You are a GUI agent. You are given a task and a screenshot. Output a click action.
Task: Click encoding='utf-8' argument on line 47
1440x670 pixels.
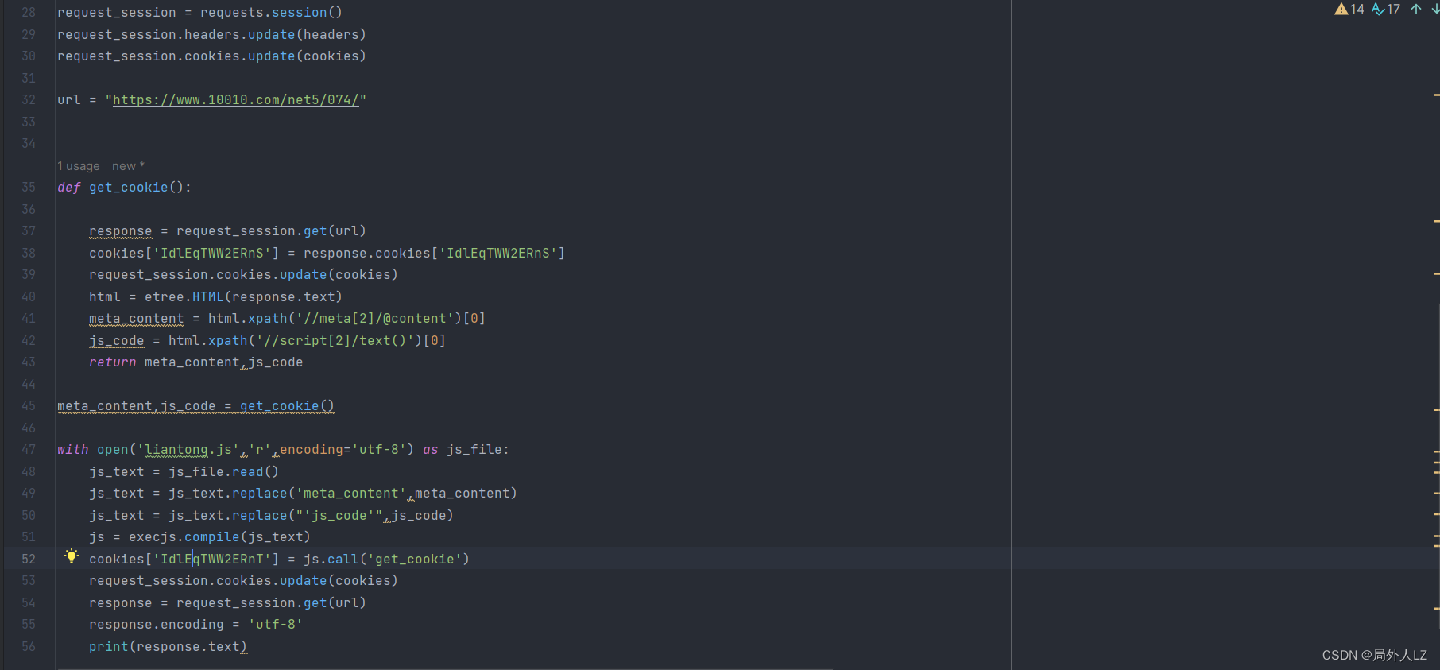point(343,450)
